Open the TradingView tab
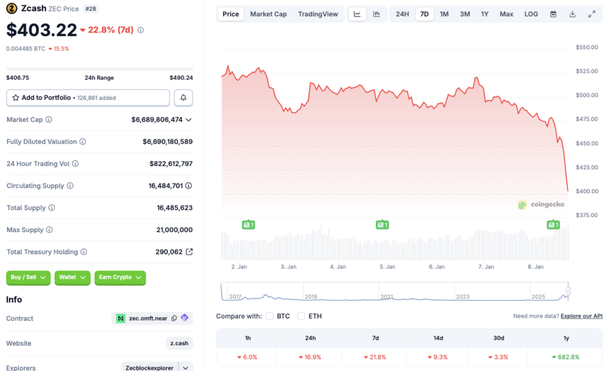The image size is (606, 371). [x=318, y=14]
